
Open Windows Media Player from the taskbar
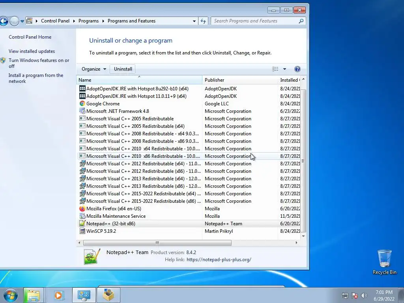tap(58, 295)
